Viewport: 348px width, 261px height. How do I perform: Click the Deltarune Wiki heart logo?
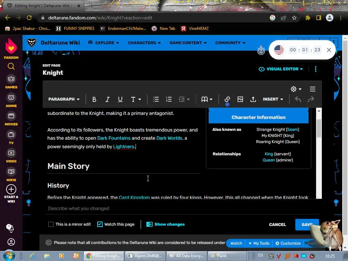(32, 42)
